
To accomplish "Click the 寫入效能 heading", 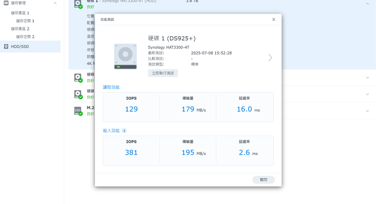I will (111, 131).
